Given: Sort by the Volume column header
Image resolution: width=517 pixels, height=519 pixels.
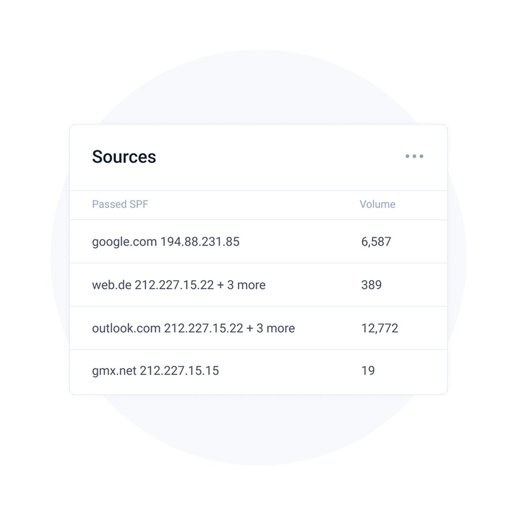Looking at the screenshot, I should (377, 204).
